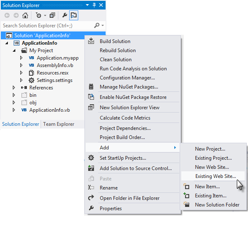This screenshot has height=228, width=248.
Task: Expand the References node
Action: coord(14,88)
